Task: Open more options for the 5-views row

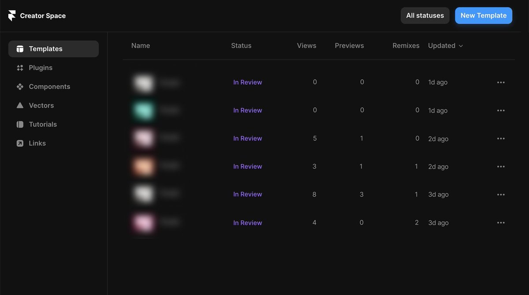Action: click(501, 138)
